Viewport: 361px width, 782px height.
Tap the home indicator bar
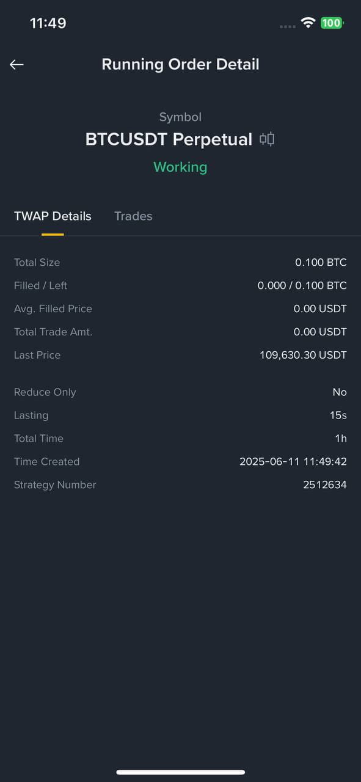181,772
